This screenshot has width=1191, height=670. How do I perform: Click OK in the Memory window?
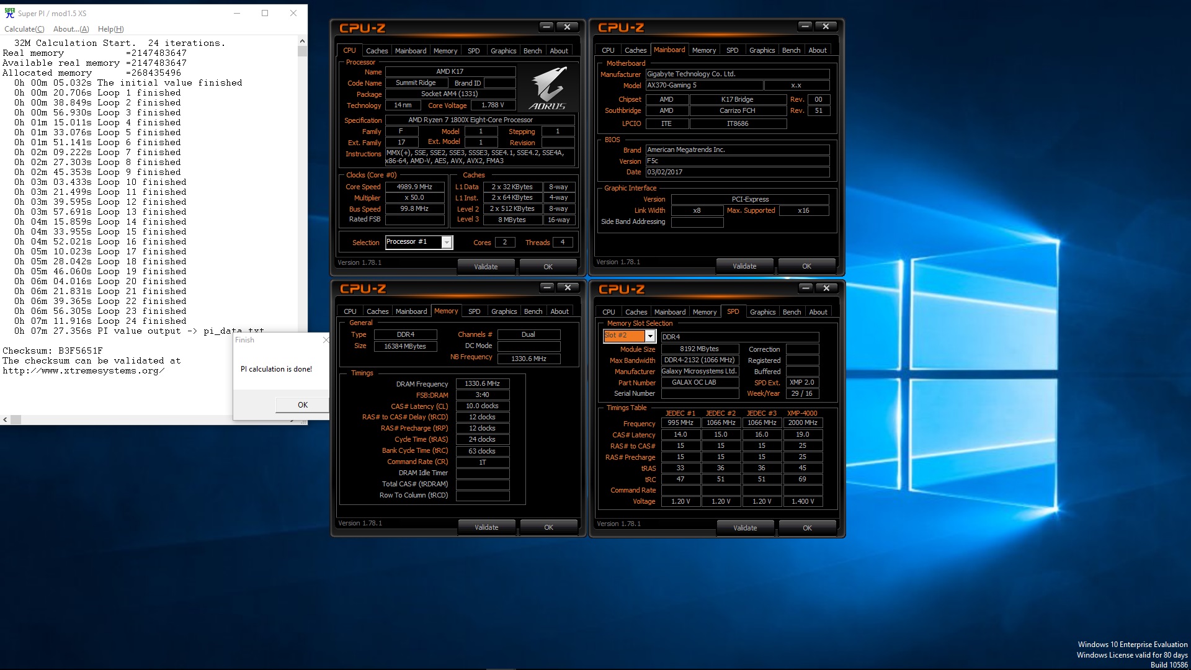[548, 527]
